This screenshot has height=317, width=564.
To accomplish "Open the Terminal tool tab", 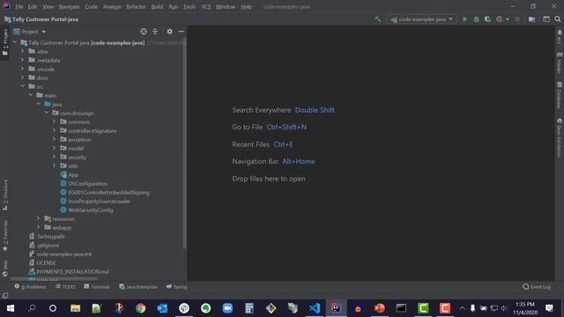I will pos(96,287).
